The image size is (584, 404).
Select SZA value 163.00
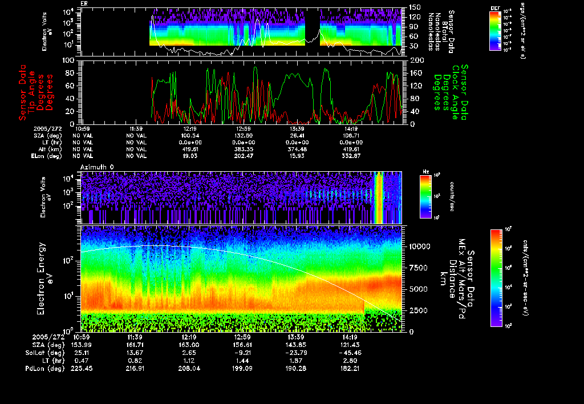click(189, 345)
